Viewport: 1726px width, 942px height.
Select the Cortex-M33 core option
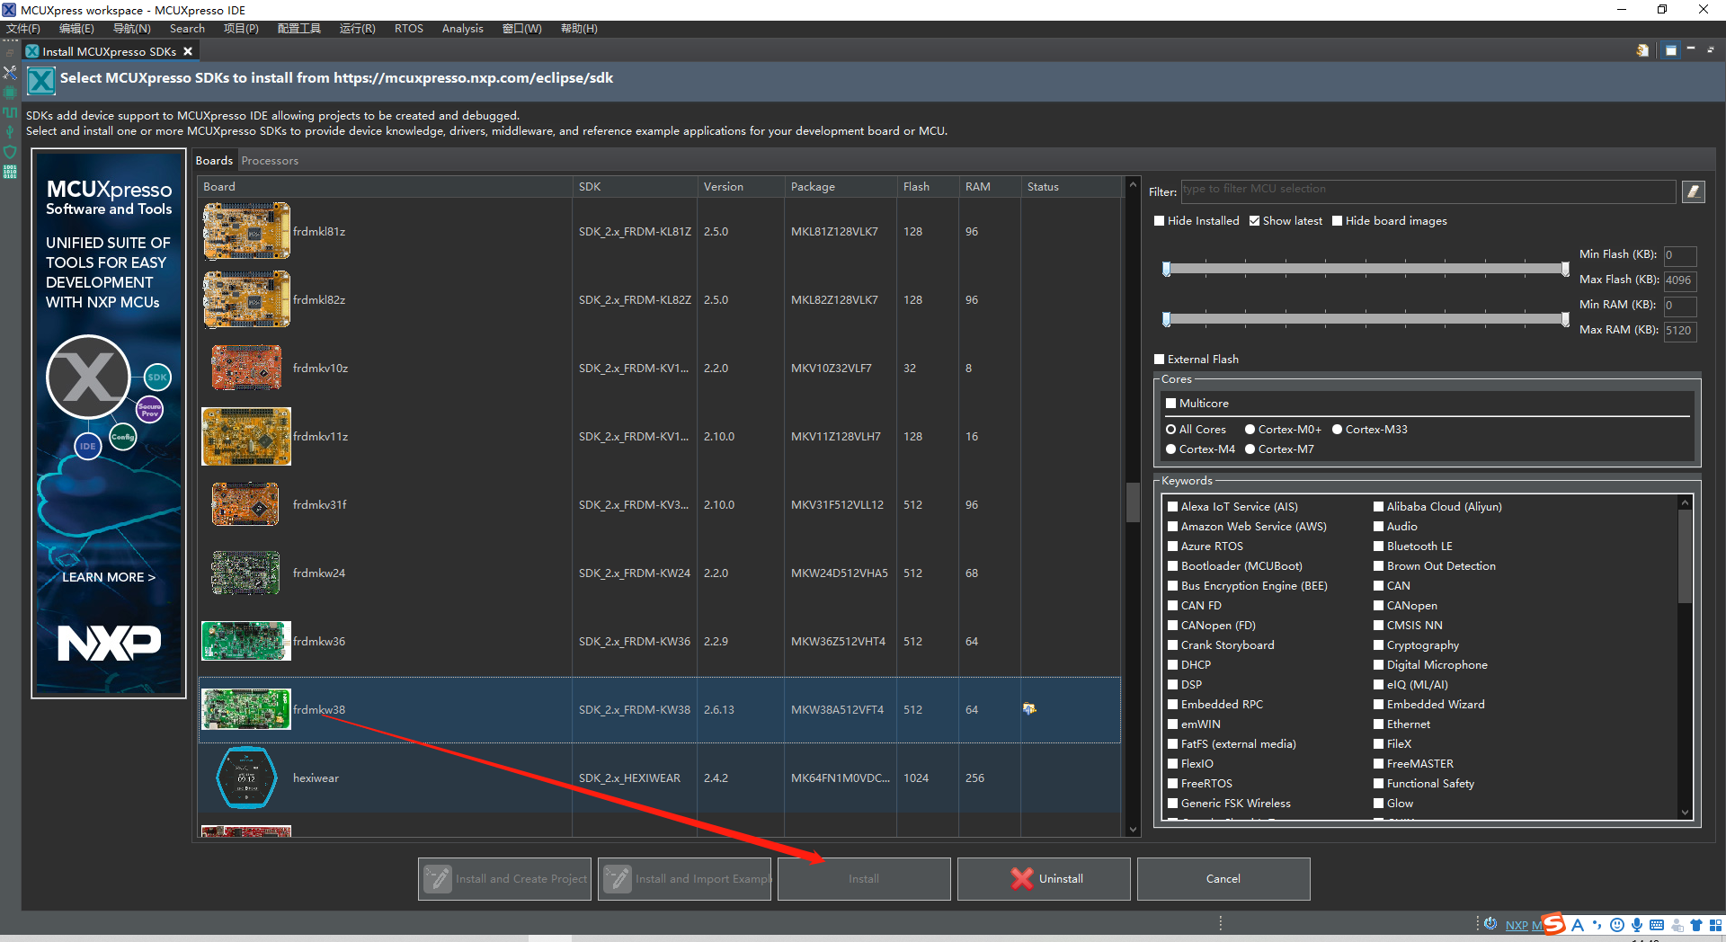click(x=1338, y=430)
